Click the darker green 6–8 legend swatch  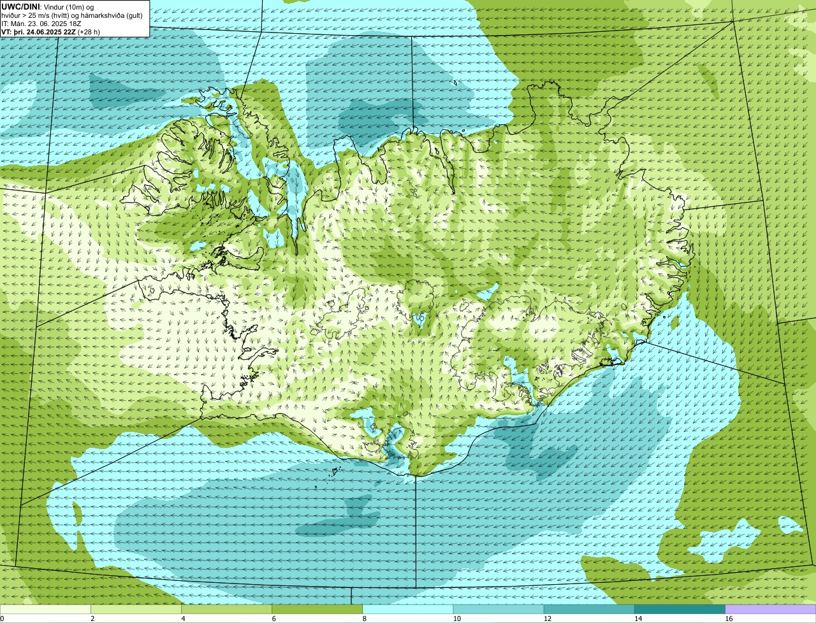click(x=317, y=609)
